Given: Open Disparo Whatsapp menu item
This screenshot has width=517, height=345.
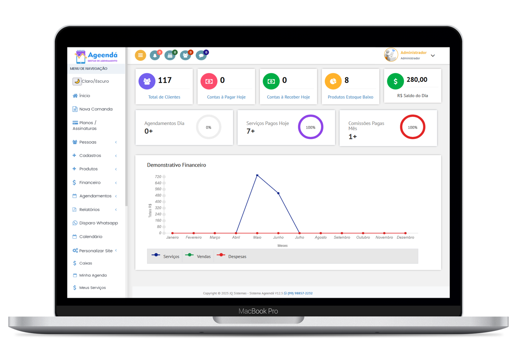Looking at the screenshot, I should click(98, 223).
